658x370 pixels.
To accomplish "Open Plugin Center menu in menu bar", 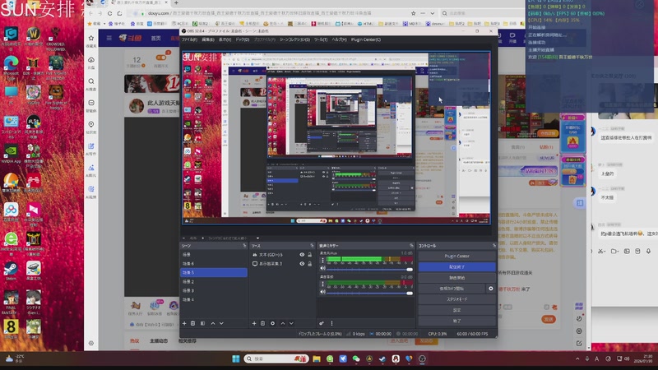I will point(366,39).
